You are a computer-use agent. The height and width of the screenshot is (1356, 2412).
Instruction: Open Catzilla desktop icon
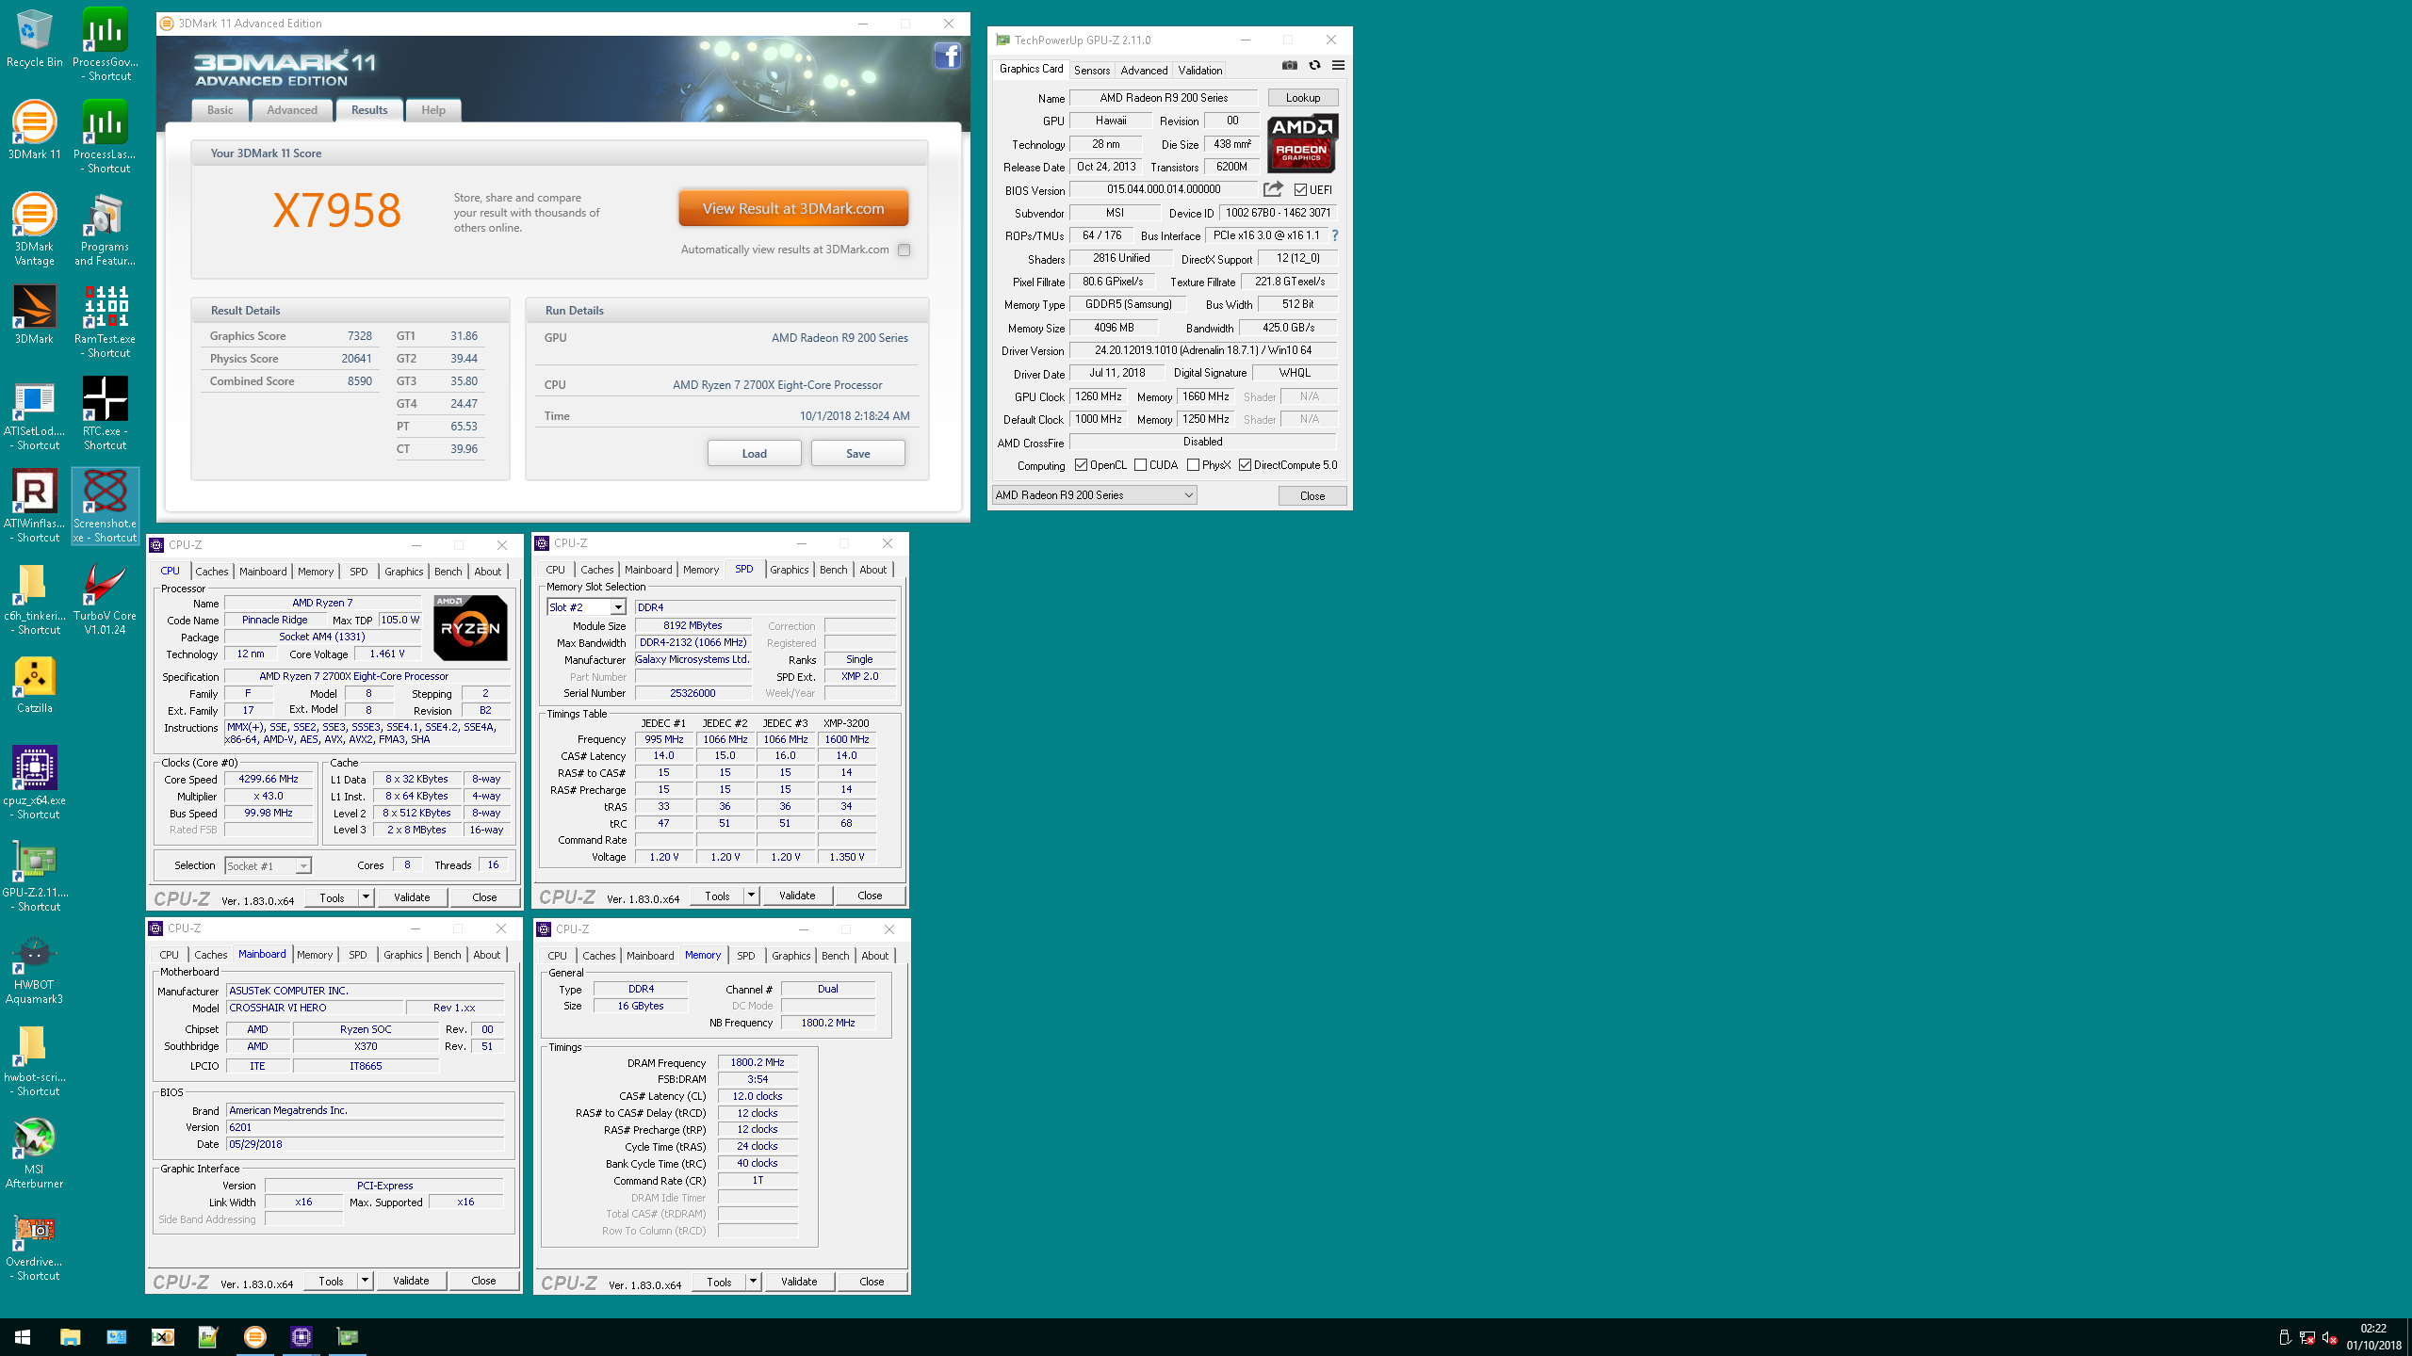coord(35,685)
